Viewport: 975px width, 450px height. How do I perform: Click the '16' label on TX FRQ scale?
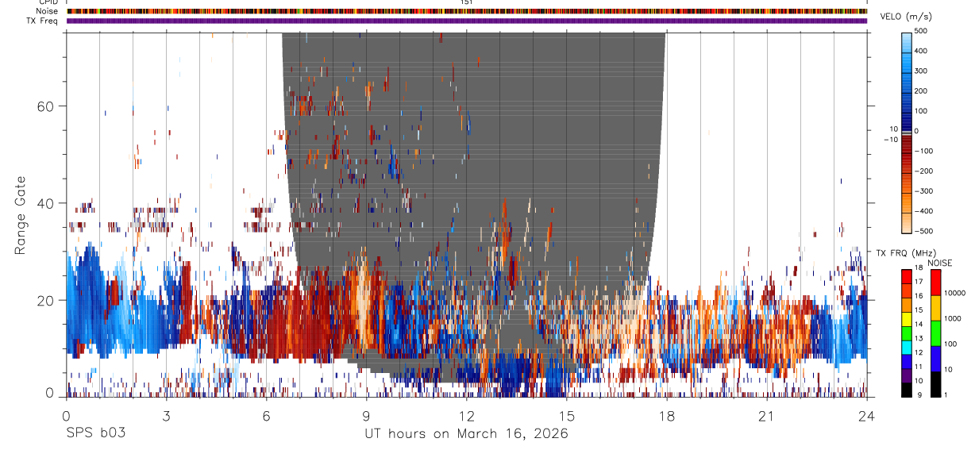[x=919, y=296]
